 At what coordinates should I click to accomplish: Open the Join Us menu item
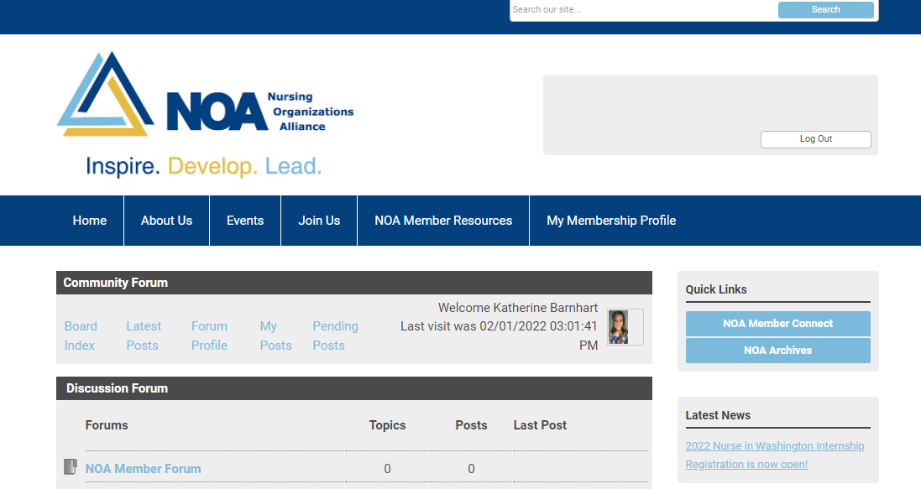pyautogui.click(x=319, y=221)
